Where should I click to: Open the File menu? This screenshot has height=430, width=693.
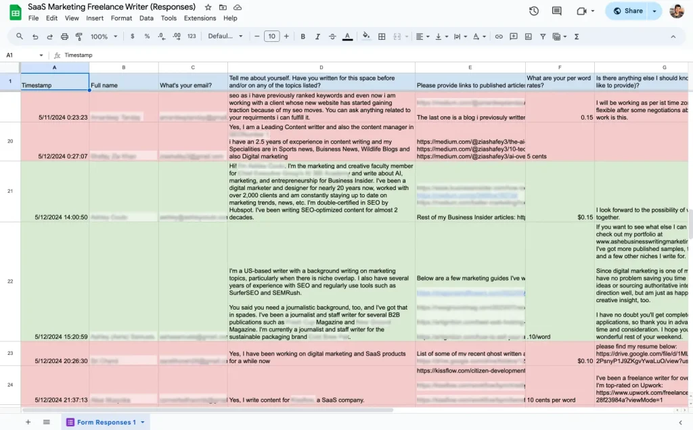pos(34,18)
